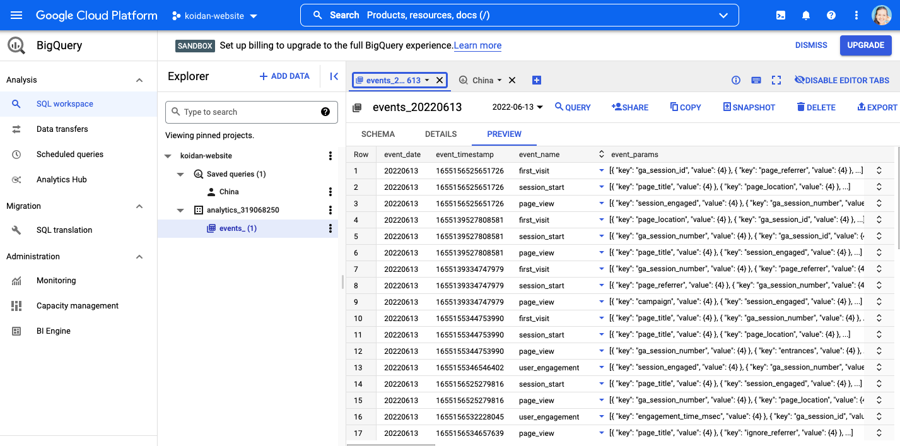Open the three-dot settings menu in header
The width and height of the screenshot is (900, 446).
856,15
